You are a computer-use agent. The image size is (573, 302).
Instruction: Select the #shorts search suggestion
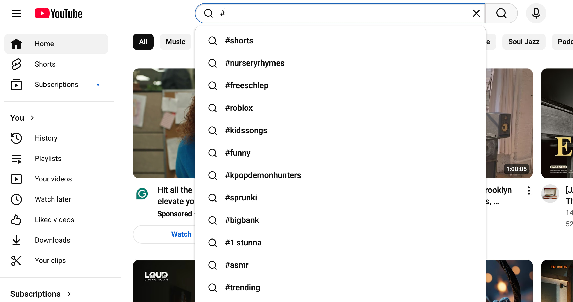click(239, 40)
